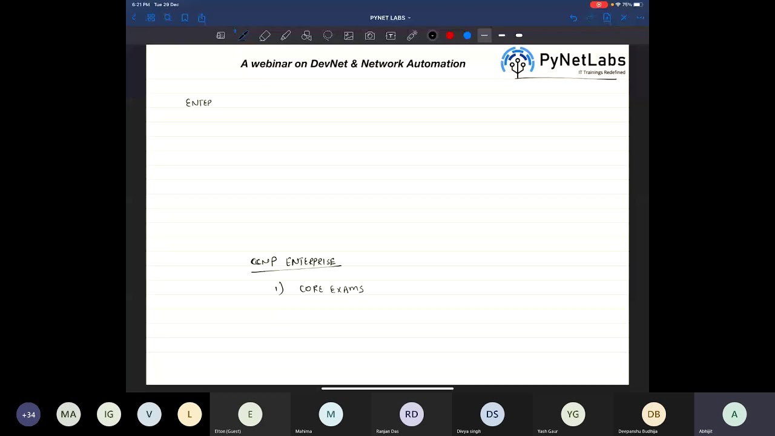
Task: Select Elton (Guest) participant tile
Action: (250, 414)
